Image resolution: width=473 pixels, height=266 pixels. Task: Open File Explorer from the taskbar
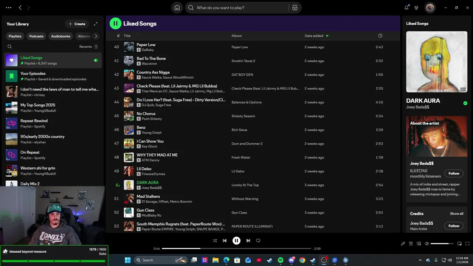tap(215, 260)
